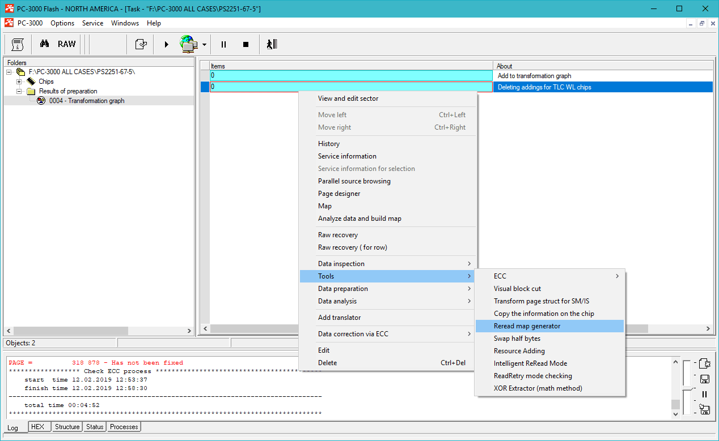Click the folder icon of Results of preparation
Viewport: 719px width, 441px height.
point(31,91)
